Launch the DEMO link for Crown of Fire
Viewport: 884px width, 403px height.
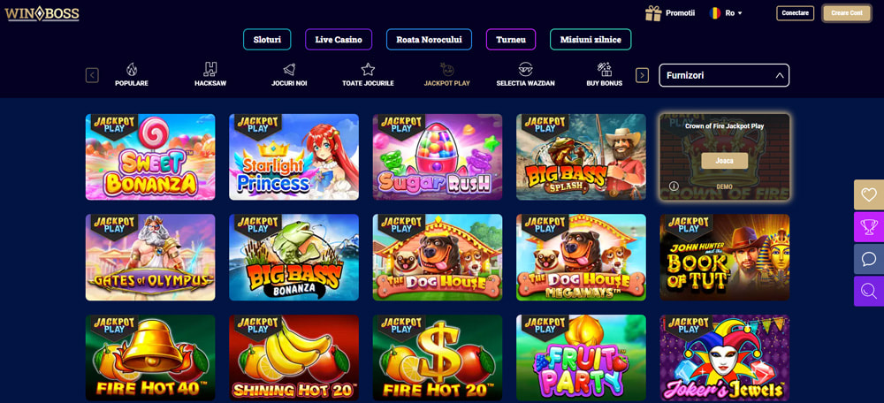point(725,186)
